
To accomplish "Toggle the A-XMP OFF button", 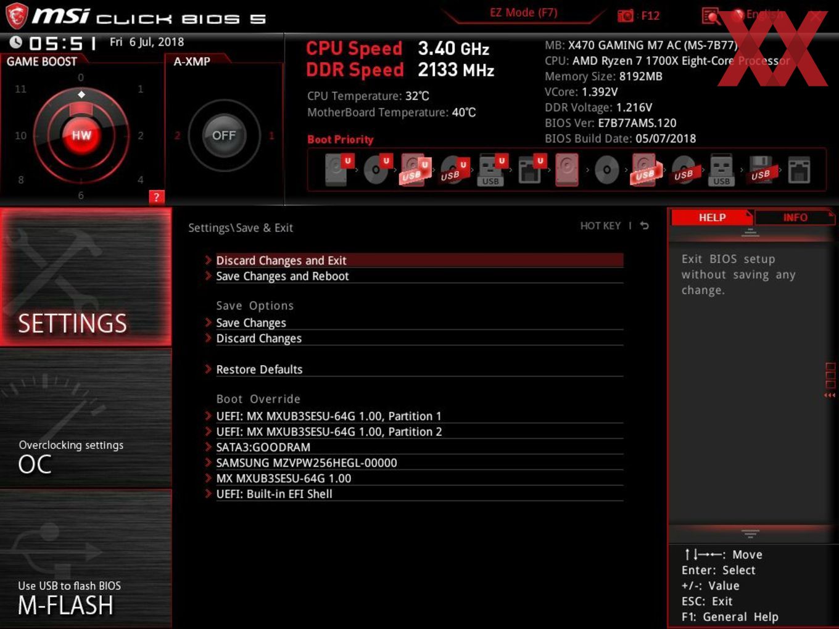I will [224, 136].
